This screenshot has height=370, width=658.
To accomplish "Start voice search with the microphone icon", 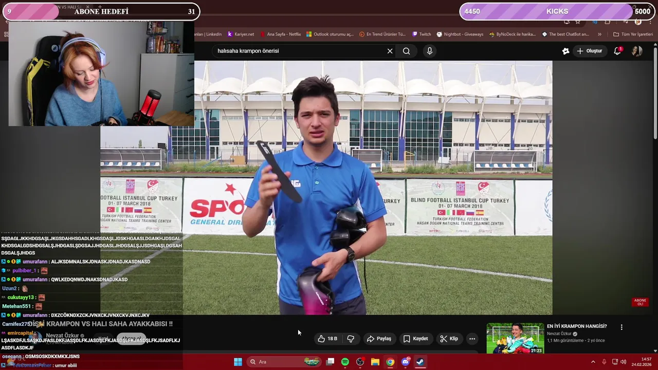I will (430, 51).
